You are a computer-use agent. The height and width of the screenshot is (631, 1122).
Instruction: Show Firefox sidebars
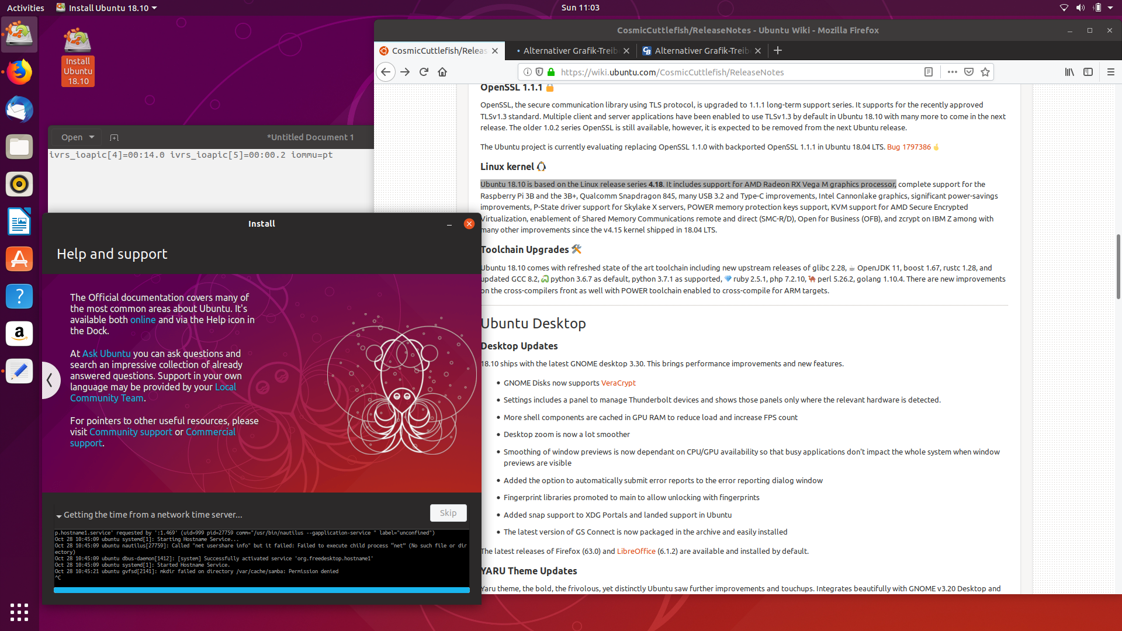point(1088,72)
